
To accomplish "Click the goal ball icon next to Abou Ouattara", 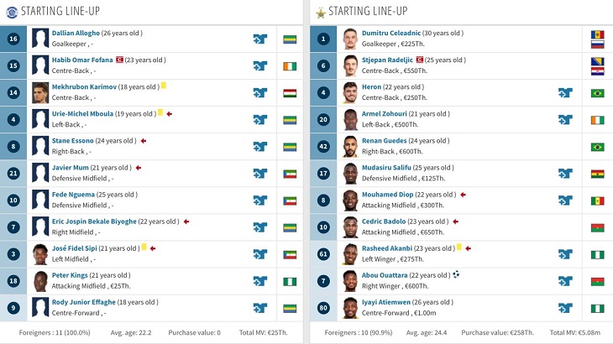I will [456, 274].
